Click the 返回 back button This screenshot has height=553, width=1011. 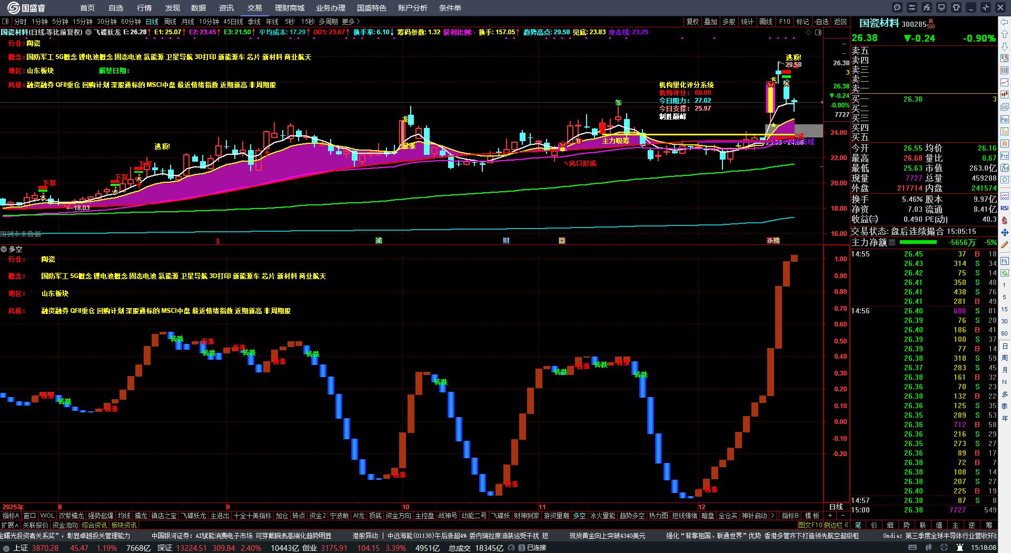pos(840,22)
